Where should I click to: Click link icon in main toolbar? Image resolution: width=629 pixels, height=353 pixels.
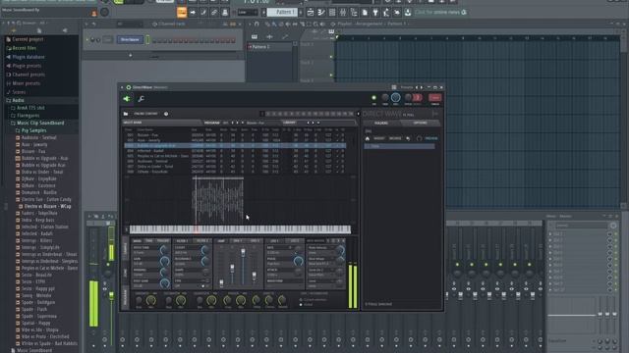214,13
